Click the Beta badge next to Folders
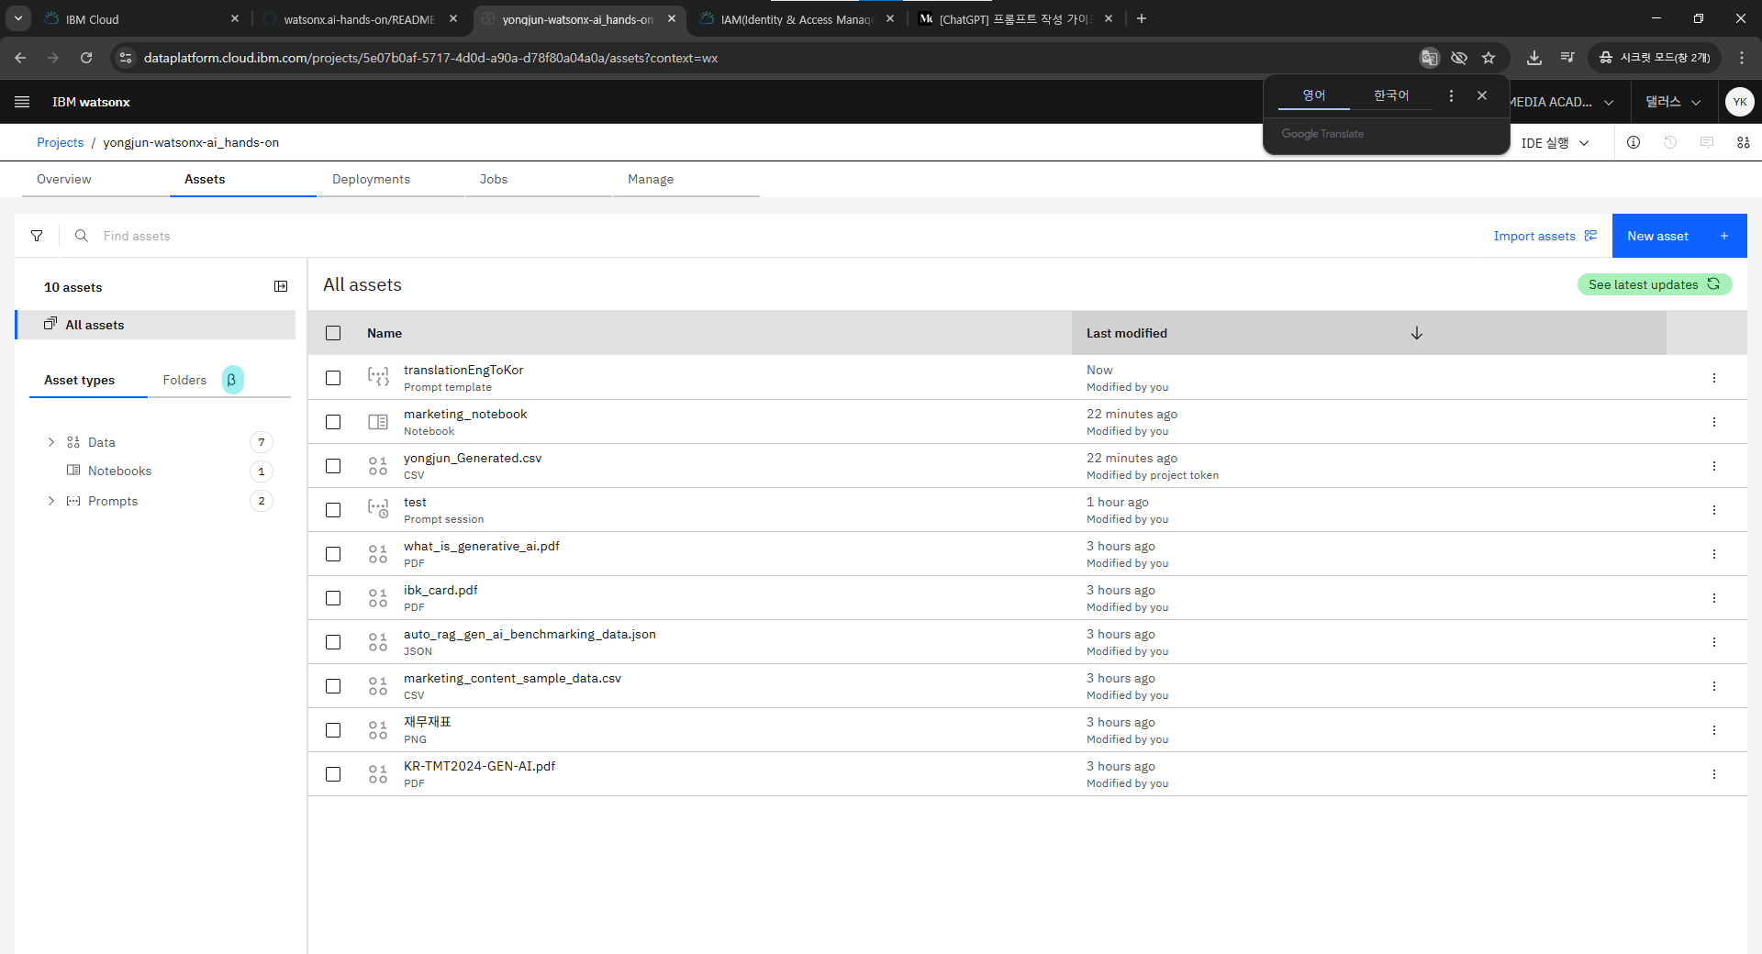Viewport: 1762px width, 954px height. [232, 380]
